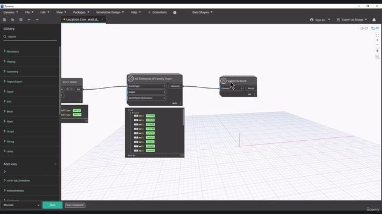Click the green Run button
The height and width of the screenshot is (214, 382).
53,205
